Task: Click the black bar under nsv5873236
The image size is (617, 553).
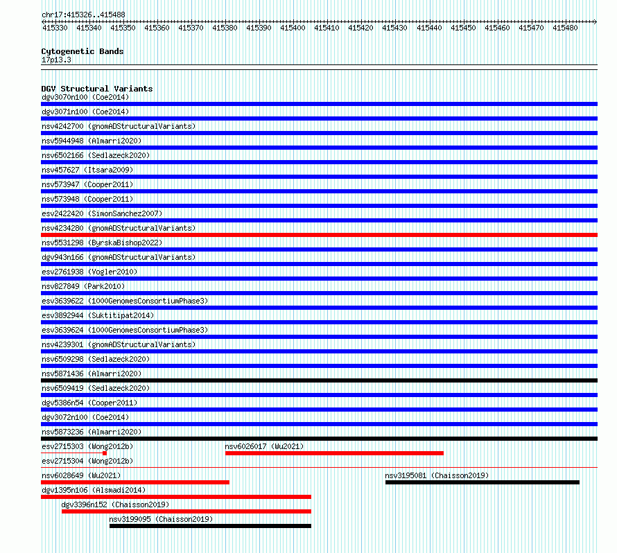Action: pyautogui.click(x=319, y=439)
